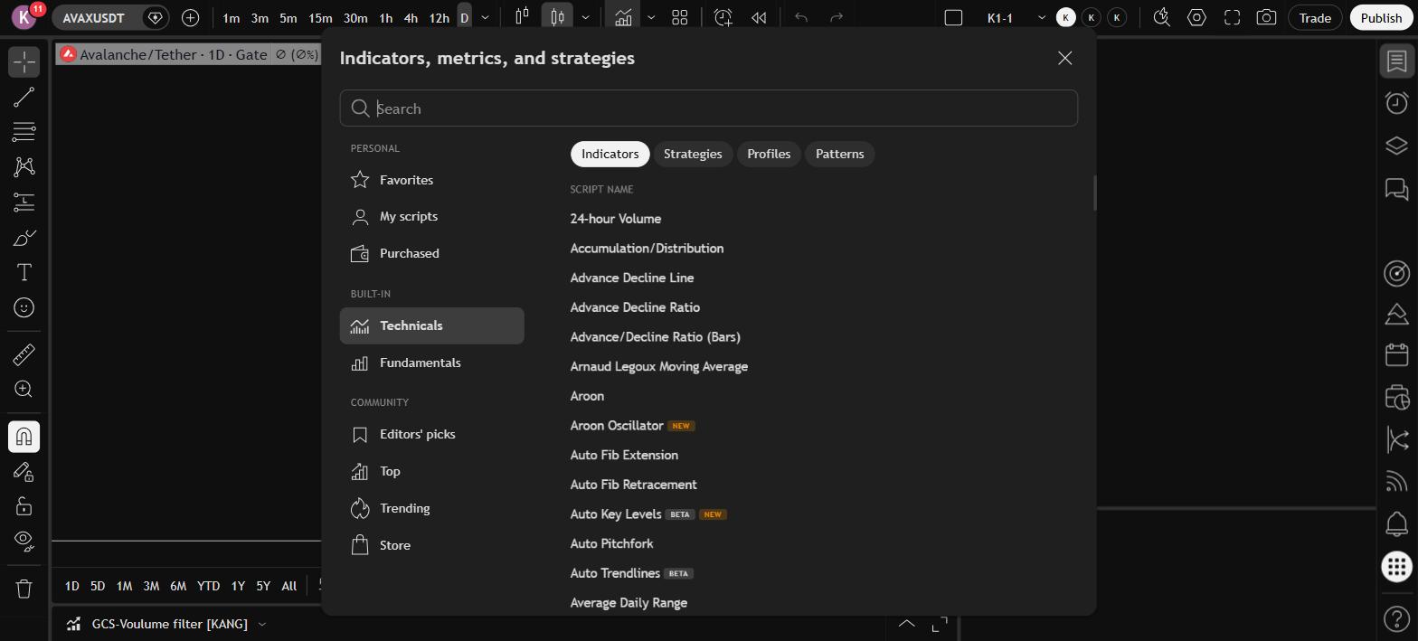Expand GCS-Voulume filter [KANG] dropdown
The height and width of the screenshot is (641, 1418).
point(262,624)
